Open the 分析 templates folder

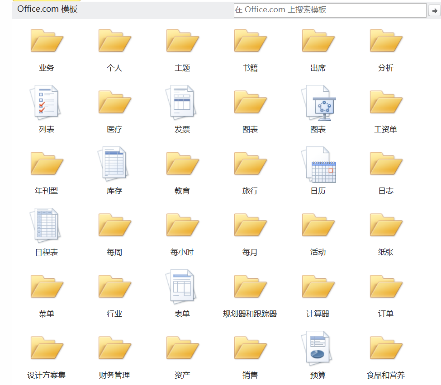click(386, 41)
